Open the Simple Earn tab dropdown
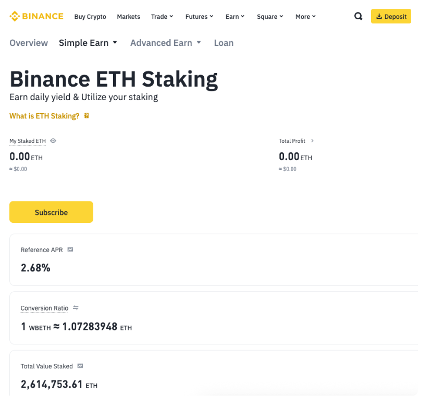 [x=88, y=43]
